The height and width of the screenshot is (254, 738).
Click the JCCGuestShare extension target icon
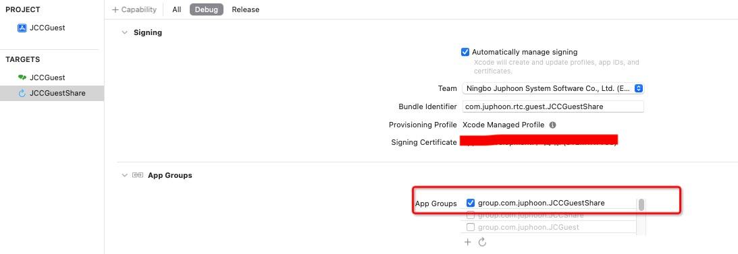click(x=22, y=93)
